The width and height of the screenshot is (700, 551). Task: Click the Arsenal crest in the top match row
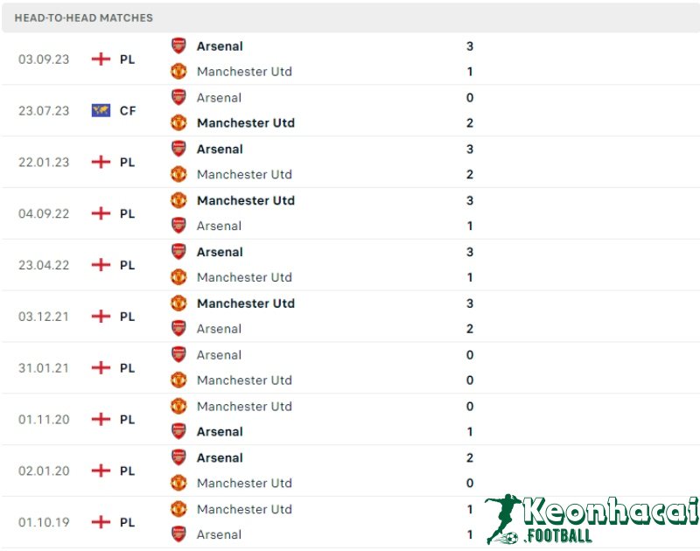tap(178, 46)
